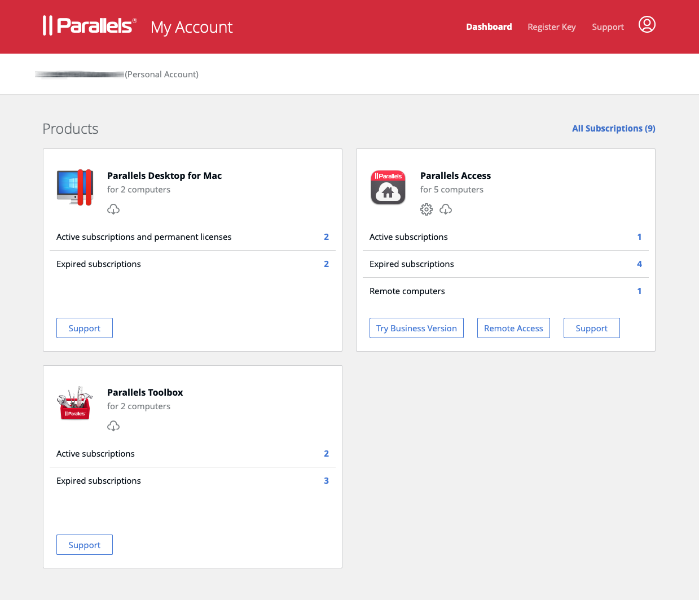Download Parallels Toolbox via cloud icon
The height and width of the screenshot is (600, 699).
point(113,426)
